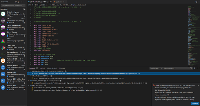Focus the problems filter text box
Image resolution: width=200 pixels, height=106 pixels.
pos(170,68)
